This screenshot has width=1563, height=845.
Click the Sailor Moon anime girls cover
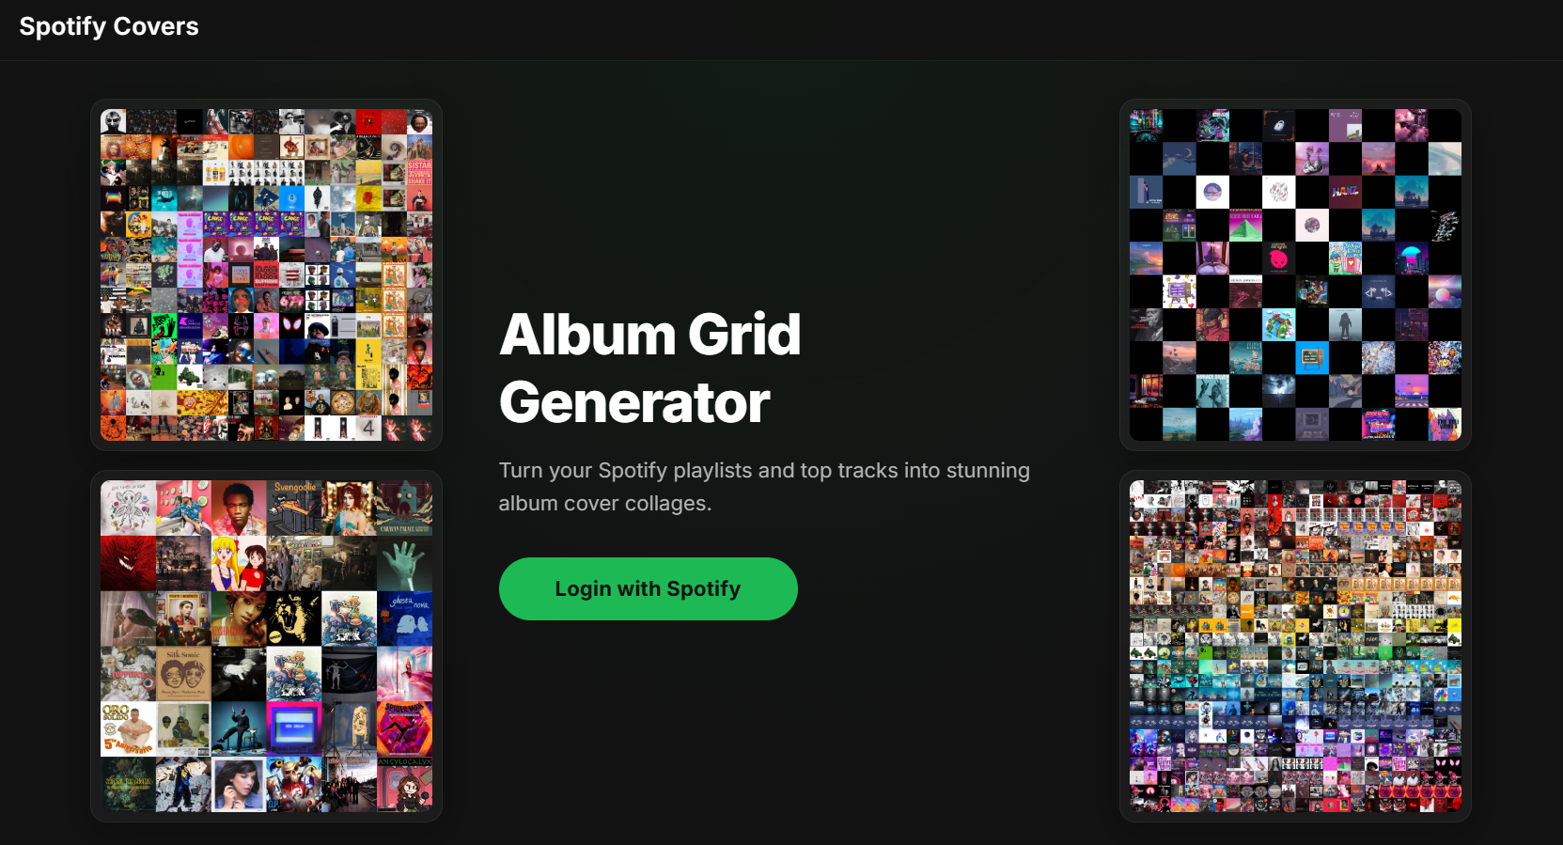point(239,563)
